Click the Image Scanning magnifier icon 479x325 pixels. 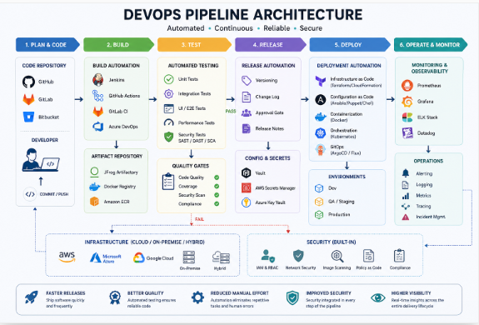[x=337, y=256]
